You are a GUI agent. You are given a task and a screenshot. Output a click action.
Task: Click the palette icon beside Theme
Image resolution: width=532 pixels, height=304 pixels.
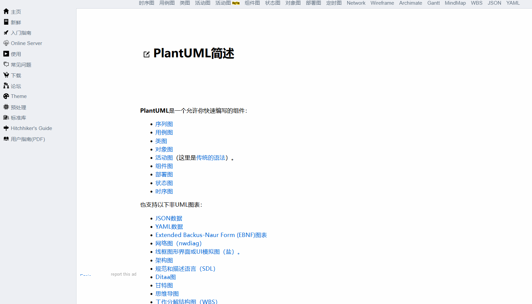coord(6,96)
